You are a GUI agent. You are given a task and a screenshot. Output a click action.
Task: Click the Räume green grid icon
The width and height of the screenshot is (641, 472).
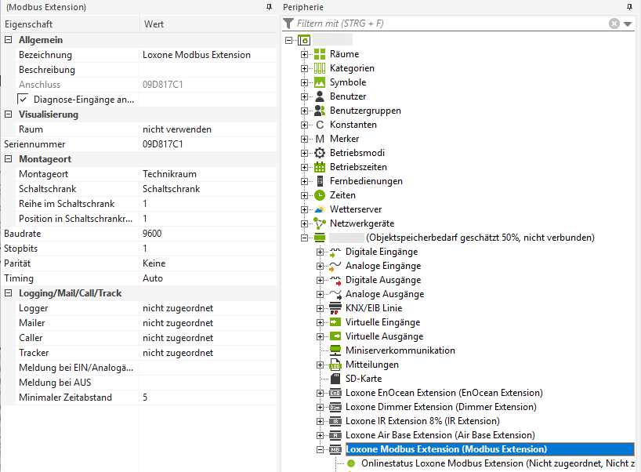[x=320, y=54]
